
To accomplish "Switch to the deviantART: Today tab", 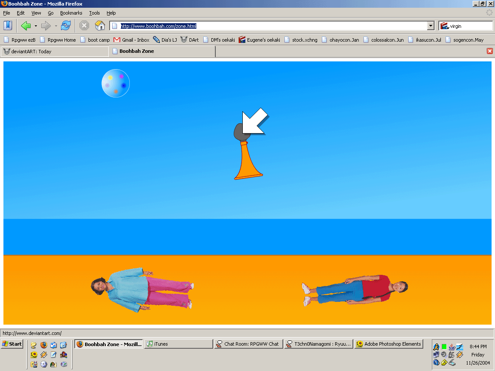I will point(55,52).
